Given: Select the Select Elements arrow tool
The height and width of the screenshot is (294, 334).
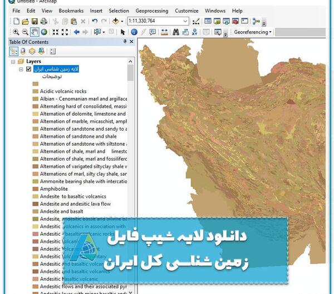Looking at the screenshot, I should [122, 32].
